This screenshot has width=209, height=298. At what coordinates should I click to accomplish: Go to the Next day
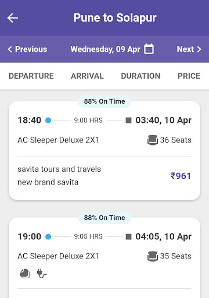[x=189, y=49]
